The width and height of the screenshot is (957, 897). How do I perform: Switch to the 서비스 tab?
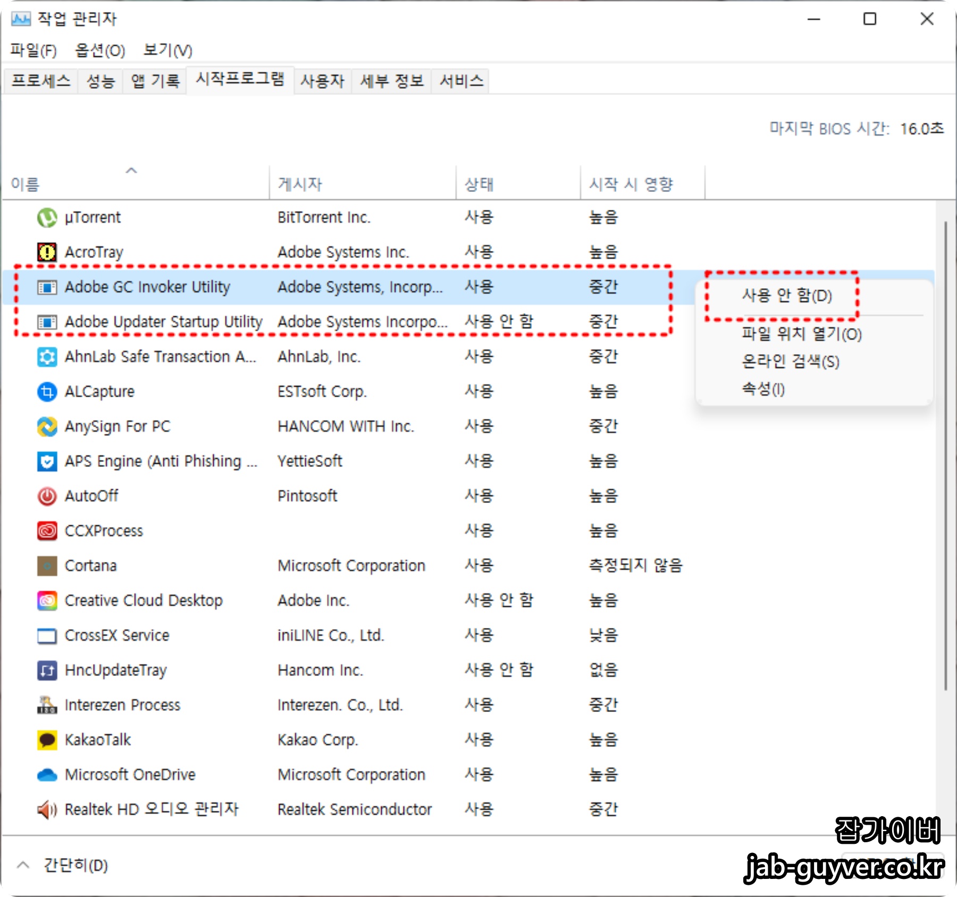tap(461, 81)
